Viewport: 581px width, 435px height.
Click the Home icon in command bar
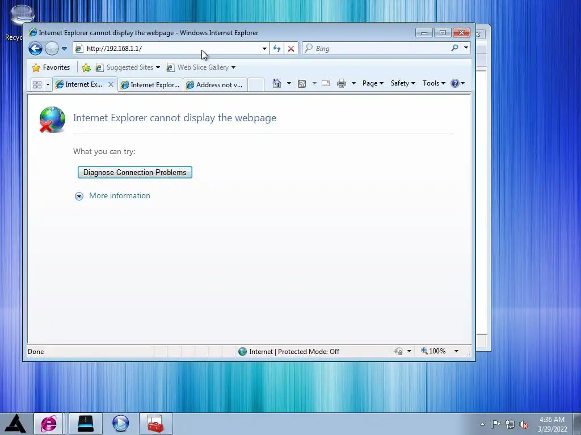pos(277,83)
